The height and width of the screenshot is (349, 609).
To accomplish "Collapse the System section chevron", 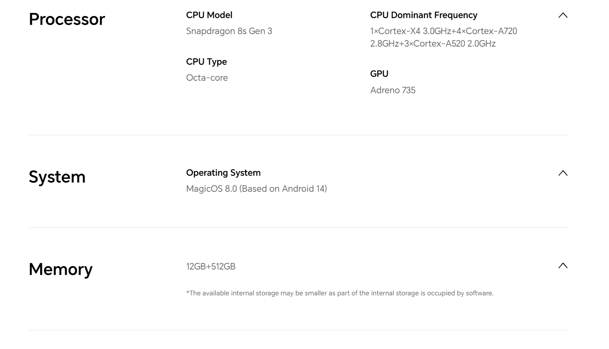I will pos(562,173).
